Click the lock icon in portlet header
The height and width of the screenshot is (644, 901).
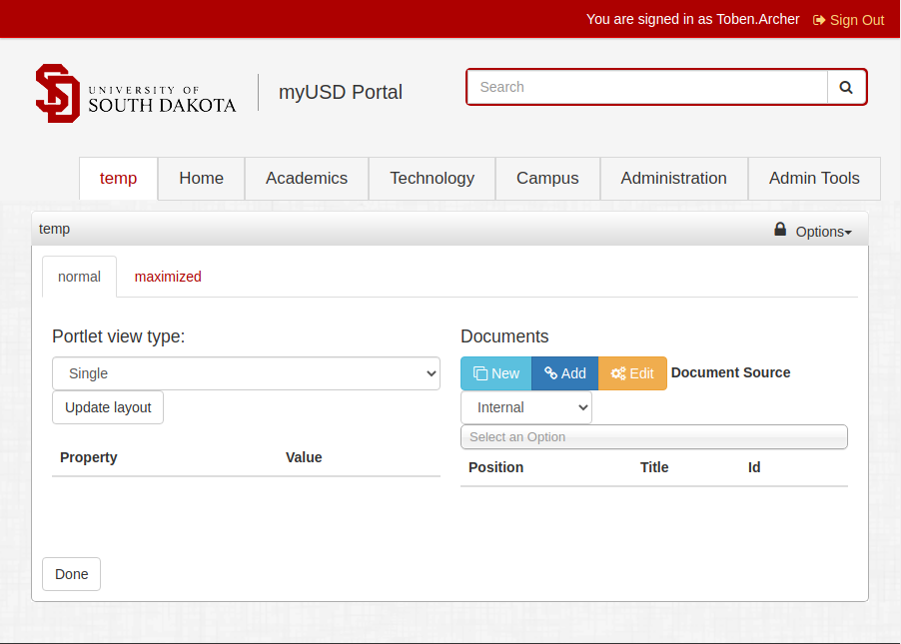[x=780, y=230]
